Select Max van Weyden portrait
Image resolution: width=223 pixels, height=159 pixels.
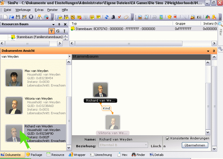click(x=14, y=78)
